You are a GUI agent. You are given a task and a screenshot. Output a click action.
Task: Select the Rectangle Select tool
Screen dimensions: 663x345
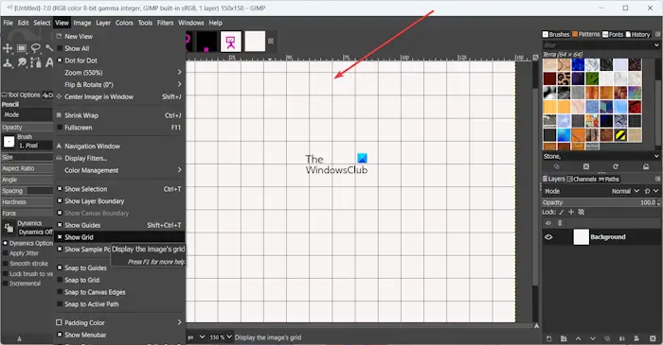(x=22, y=48)
